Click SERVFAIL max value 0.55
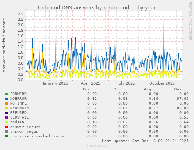Viewport: 194px width, 150px height. tap(184, 117)
